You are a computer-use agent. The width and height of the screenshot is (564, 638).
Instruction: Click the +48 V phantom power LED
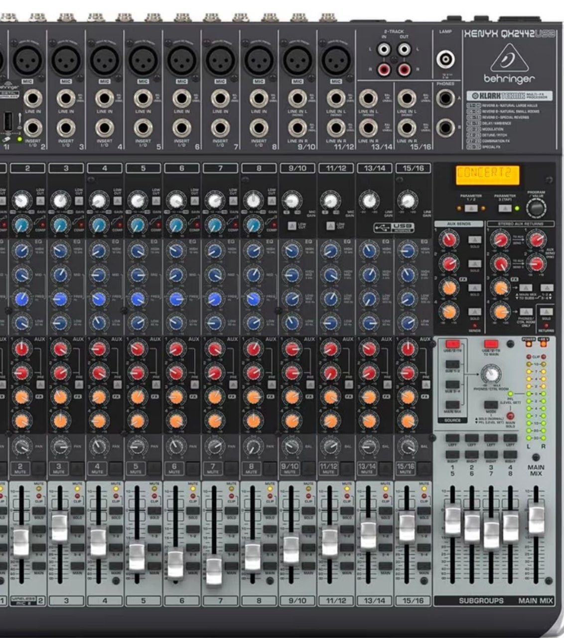click(543, 345)
